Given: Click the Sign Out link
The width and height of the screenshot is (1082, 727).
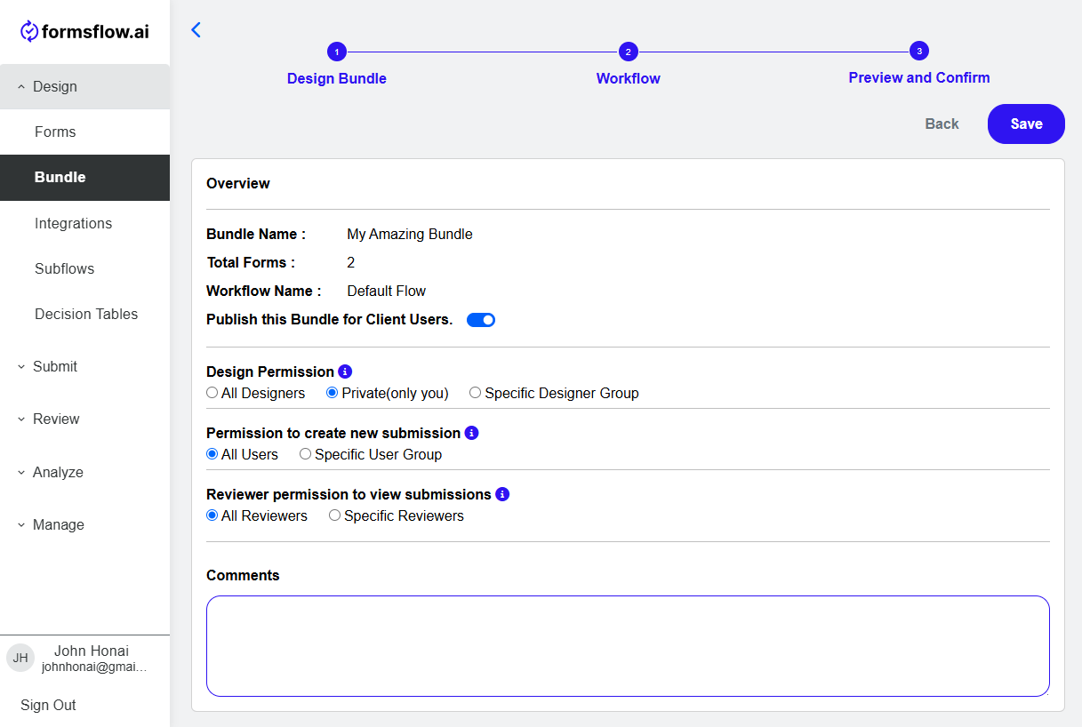Looking at the screenshot, I should tap(48, 705).
